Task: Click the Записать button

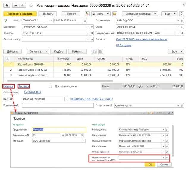Action: pos(48,14)
